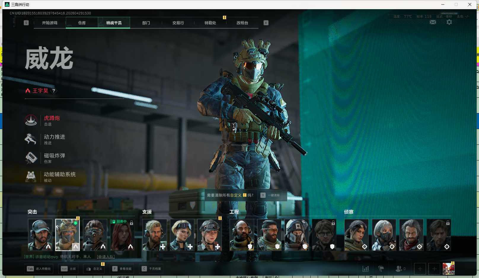Viewport: 479px width, 278px height.
Task: Open the statistics bar chart icon
Action: (366, 269)
